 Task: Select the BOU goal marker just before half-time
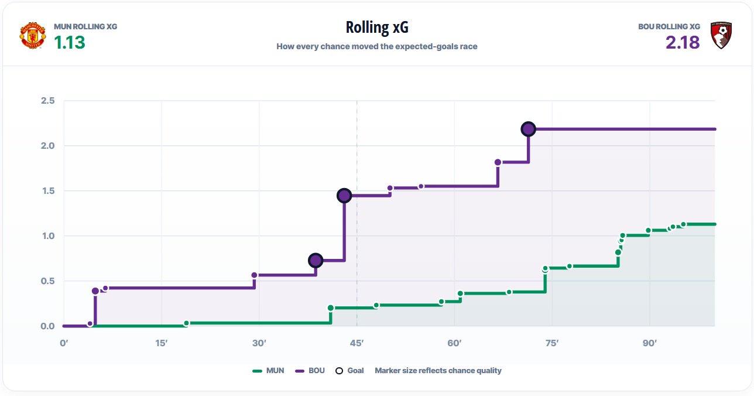pyautogui.click(x=344, y=196)
